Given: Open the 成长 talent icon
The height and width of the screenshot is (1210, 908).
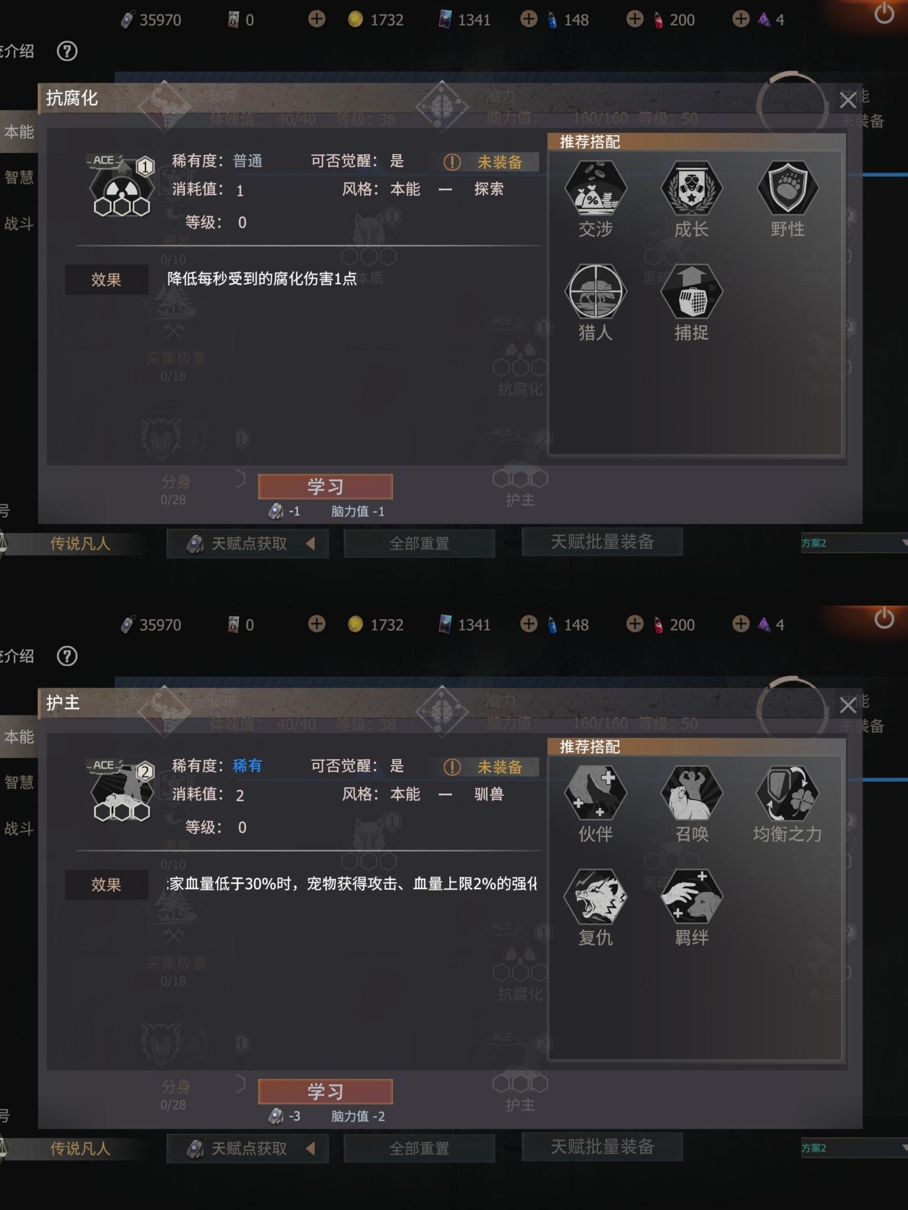Looking at the screenshot, I should tap(692, 189).
